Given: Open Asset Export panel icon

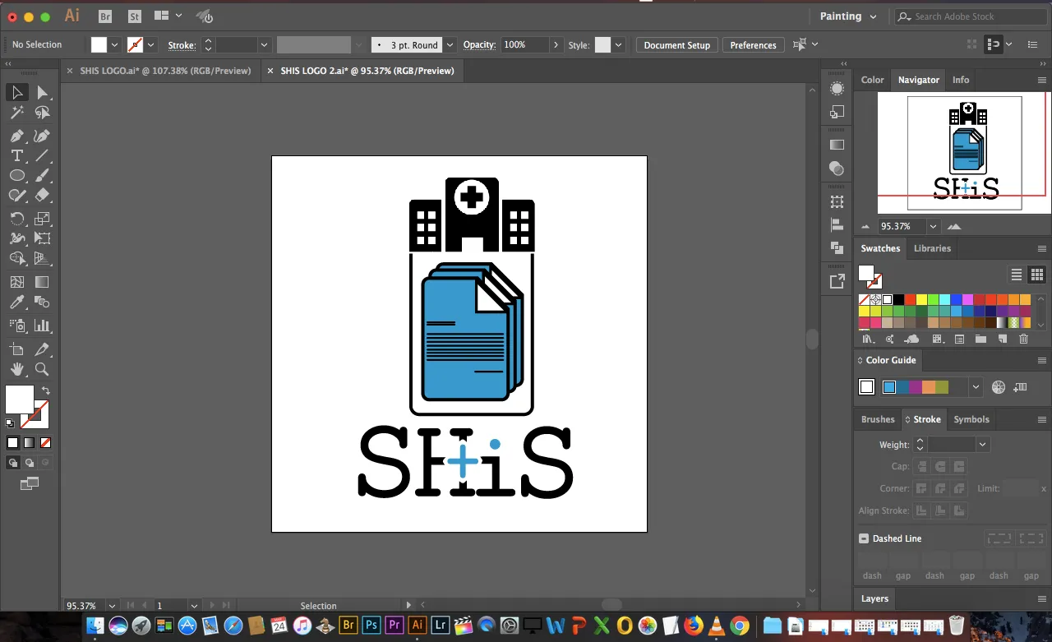Looking at the screenshot, I should 837,281.
